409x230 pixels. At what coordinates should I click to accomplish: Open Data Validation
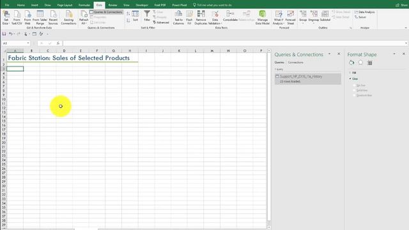click(215, 18)
